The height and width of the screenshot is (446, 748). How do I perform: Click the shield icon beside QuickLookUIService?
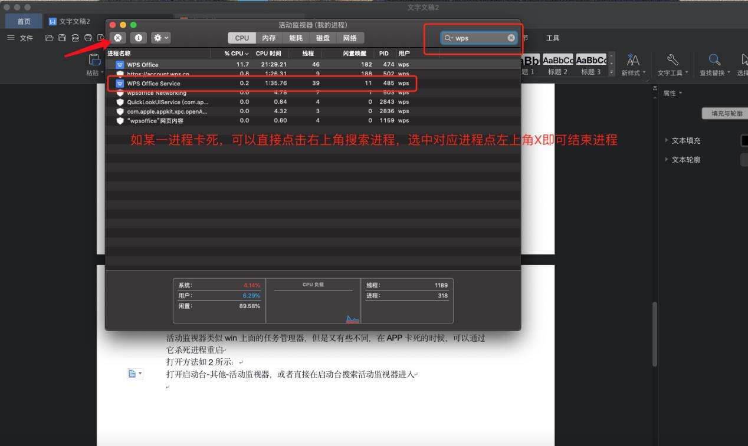[x=120, y=102]
